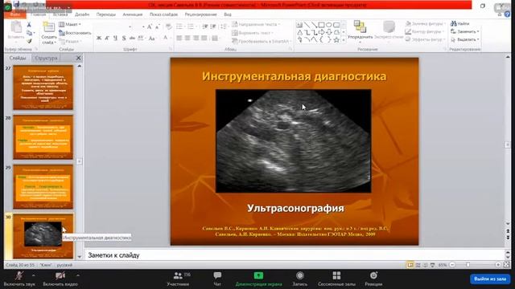The width and height of the screenshot is (515, 289).
Task: Close the slides pane with X
Action: [x=78, y=58]
